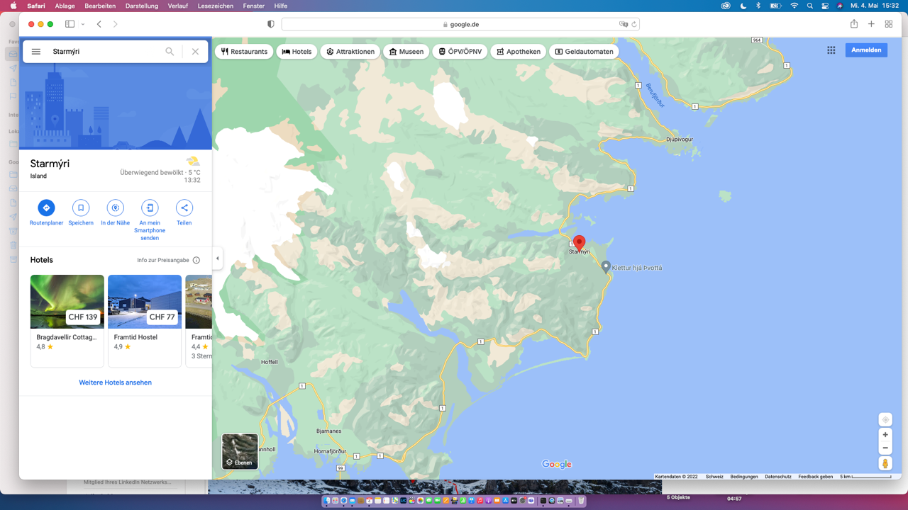Image resolution: width=908 pixels, height=510 pixels.
Task: Filter map by Museen chip
Action: 406,52
